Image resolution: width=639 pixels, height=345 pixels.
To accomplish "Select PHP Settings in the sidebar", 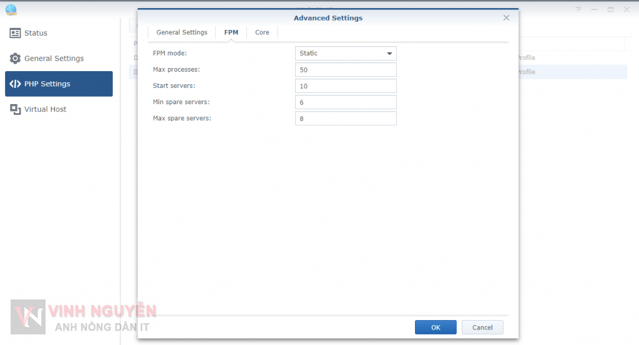I will [59, 84].
